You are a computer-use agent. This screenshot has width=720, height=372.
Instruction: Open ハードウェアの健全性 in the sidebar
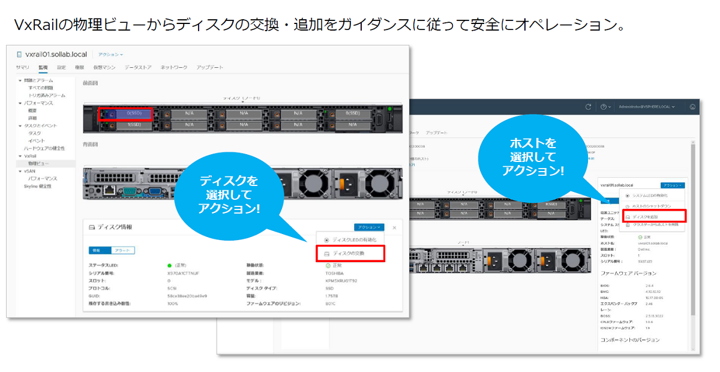click(44, 148)
